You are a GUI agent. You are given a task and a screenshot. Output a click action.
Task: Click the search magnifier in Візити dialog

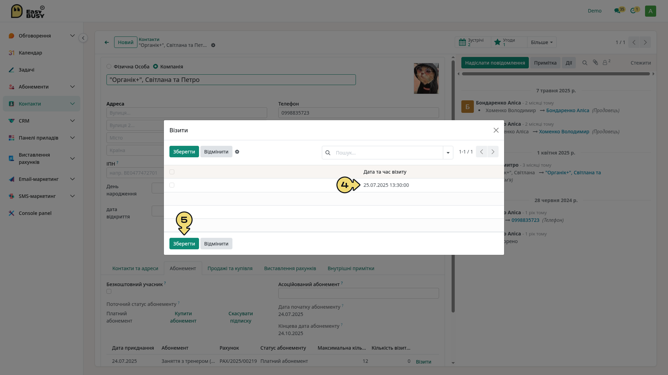click(x=328, y=153)
